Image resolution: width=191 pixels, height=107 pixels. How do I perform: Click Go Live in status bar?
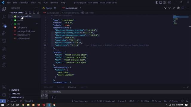coord(157,101)
